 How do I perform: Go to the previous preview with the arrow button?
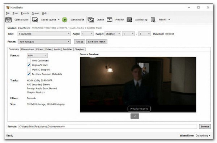pos(135,116)
